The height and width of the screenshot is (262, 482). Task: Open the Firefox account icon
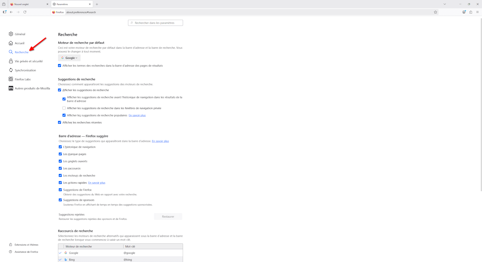click(x=464, y=12)
